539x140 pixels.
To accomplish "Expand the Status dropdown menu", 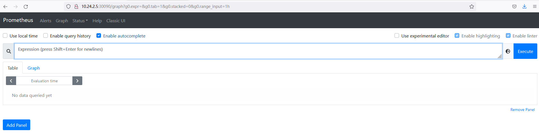I will click(x=80, y=21).
